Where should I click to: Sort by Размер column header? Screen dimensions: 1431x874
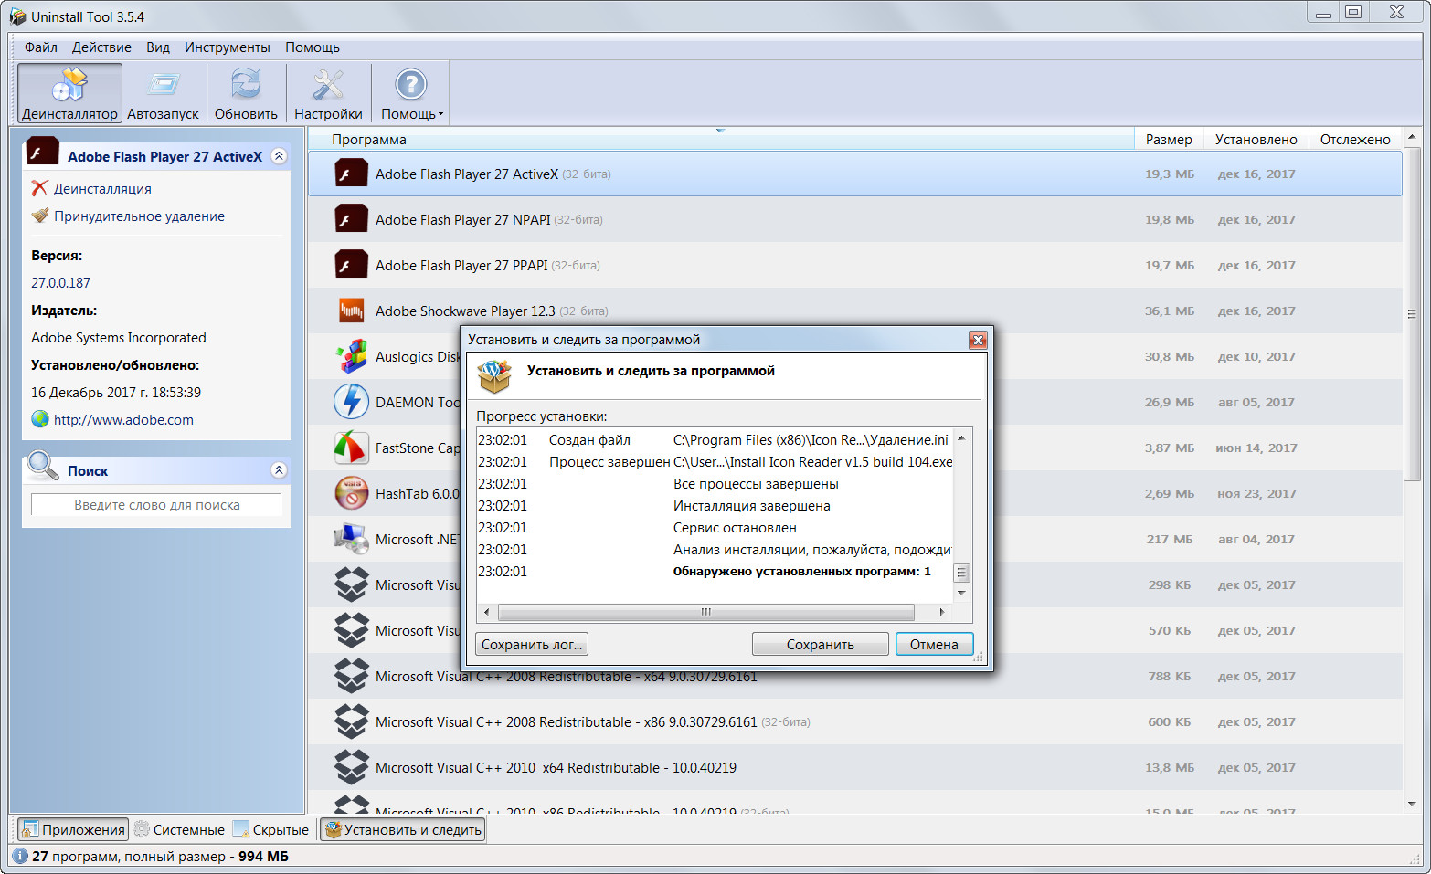click(1169, 139)
